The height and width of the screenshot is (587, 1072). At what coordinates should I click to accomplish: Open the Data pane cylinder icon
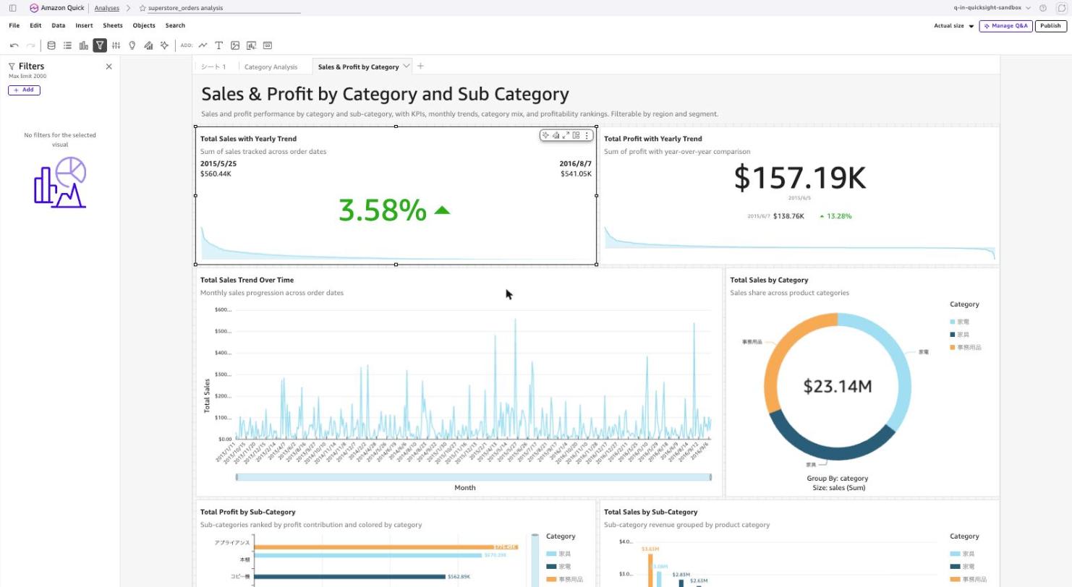click(x=51, y=46)
